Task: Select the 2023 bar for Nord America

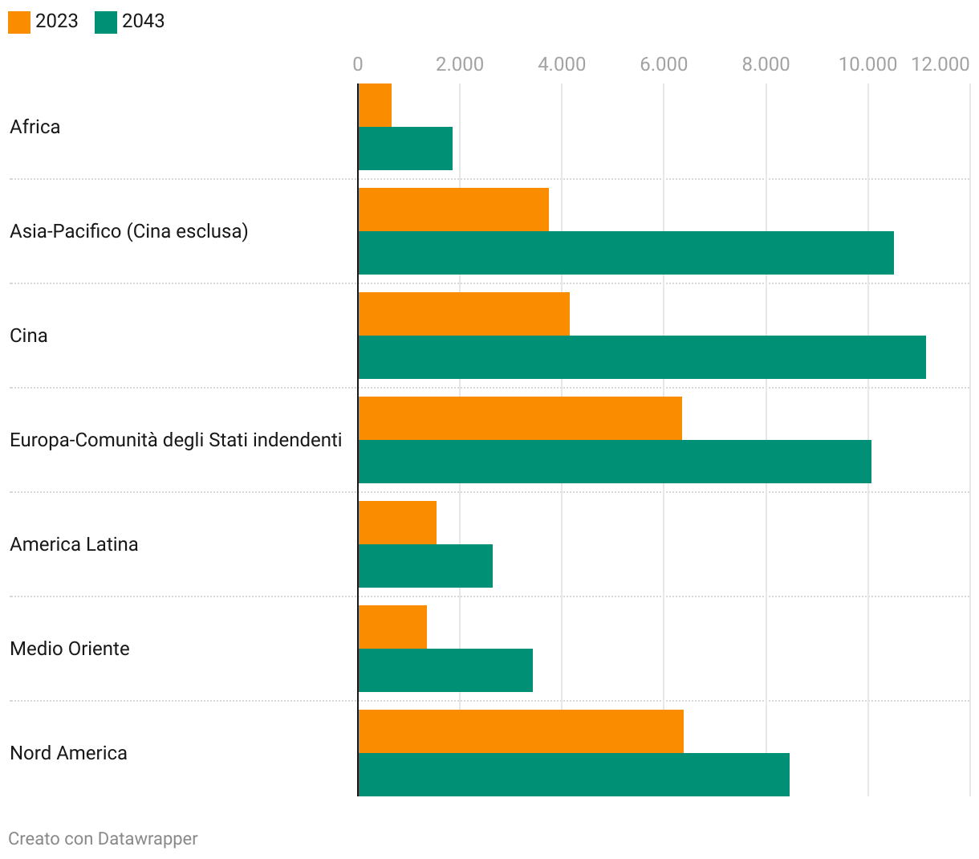Action: 521,731
